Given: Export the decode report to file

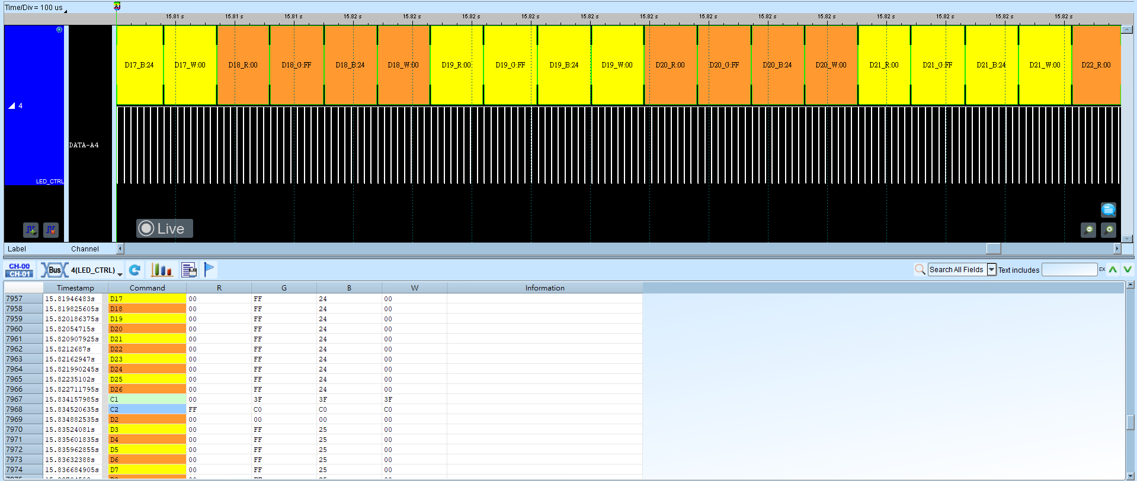Looking at the screenshot, I should [x=189, y=270].
